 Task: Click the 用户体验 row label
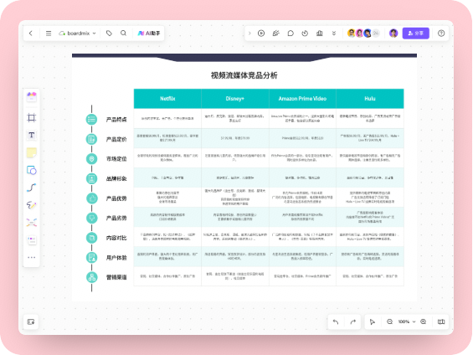[116, 258]
